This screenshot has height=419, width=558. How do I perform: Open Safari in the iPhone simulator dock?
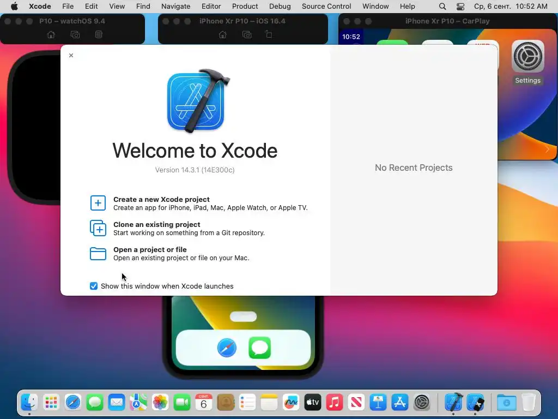(x=227, y=348)
